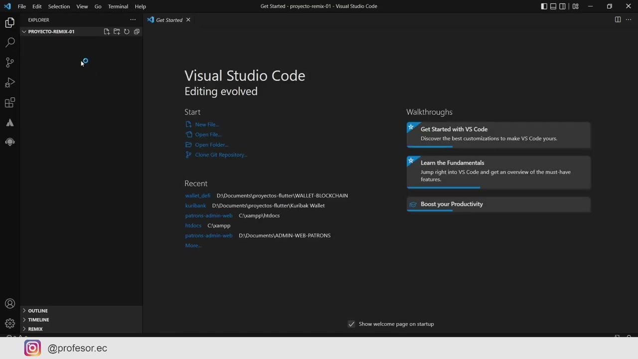Open recent project kuribank

(195, 205)
